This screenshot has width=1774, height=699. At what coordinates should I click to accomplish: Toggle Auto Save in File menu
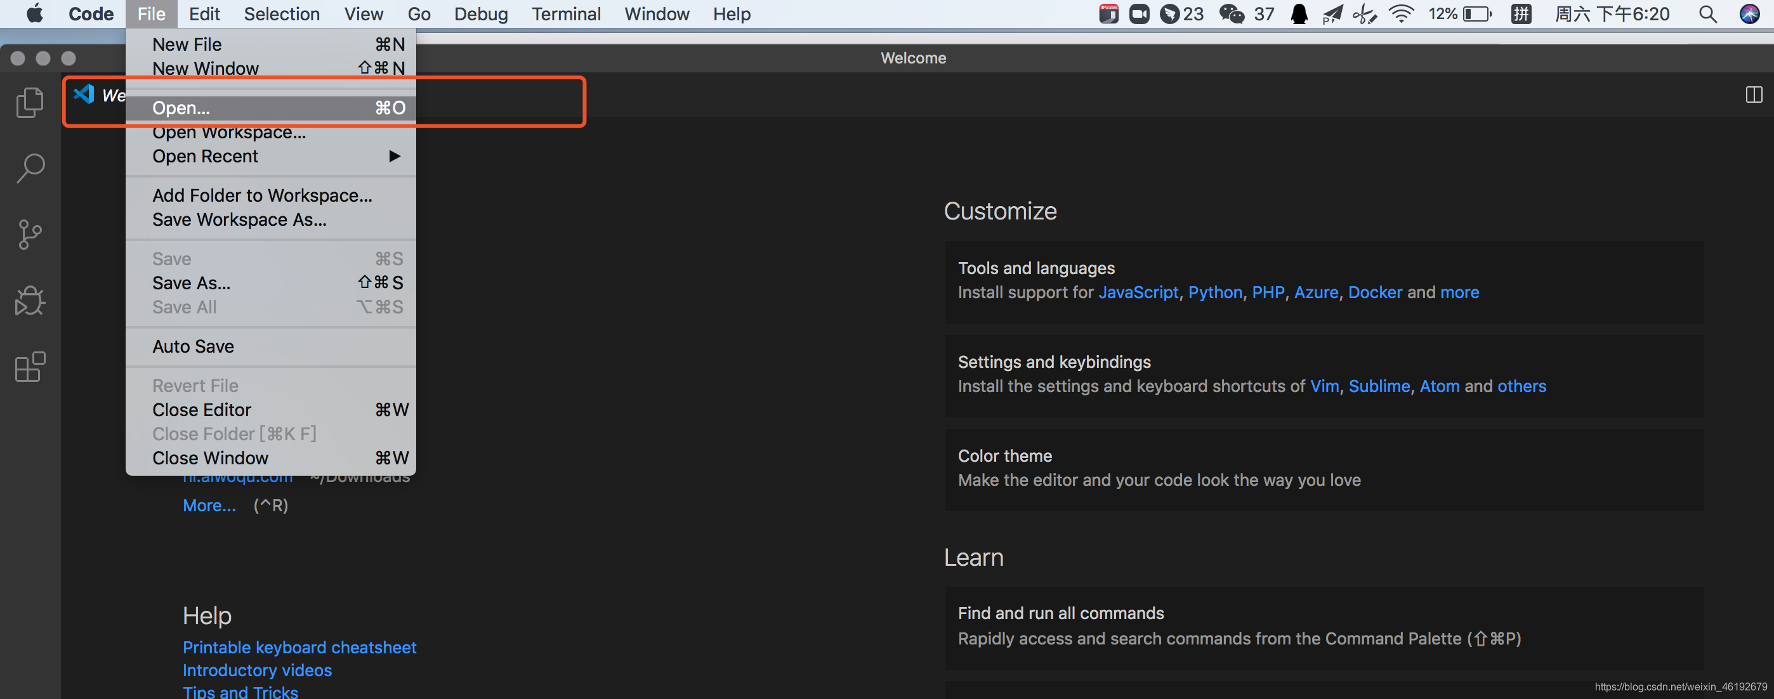pyautogui.click(x=271, y=346)
